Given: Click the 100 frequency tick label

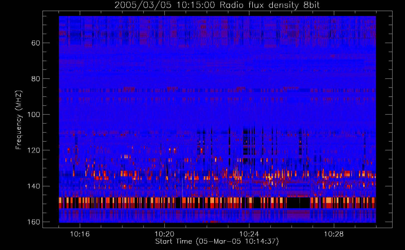Looking at the screenshot, I should (x=34, y=114).
